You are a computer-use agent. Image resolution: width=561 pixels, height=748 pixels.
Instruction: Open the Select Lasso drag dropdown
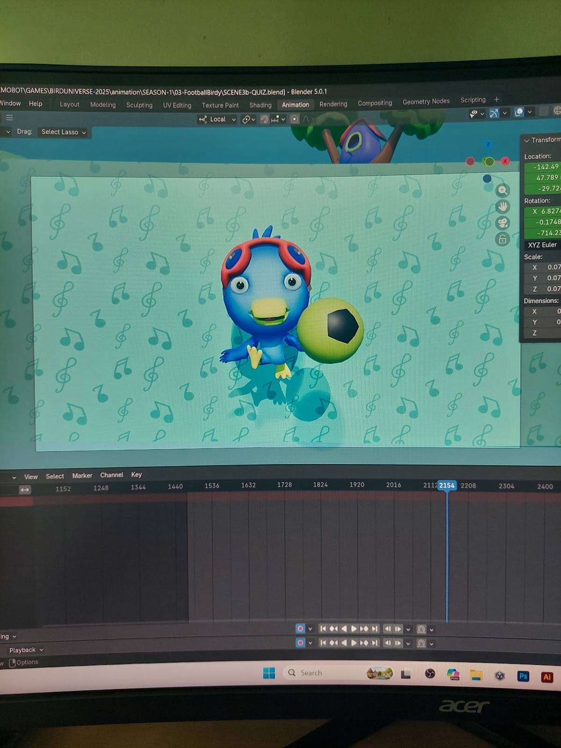pyautogui.click(x=64, y=132)
